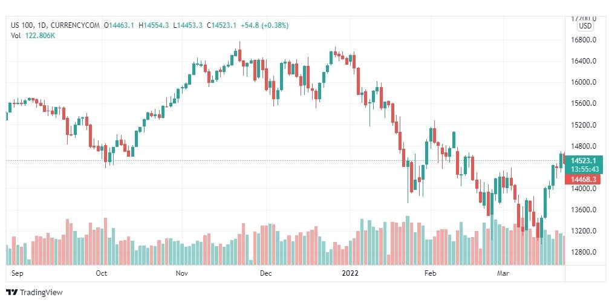Click the Feb time axis marker
The width and height of the screenshot is (612, 303).
[430, 273]
